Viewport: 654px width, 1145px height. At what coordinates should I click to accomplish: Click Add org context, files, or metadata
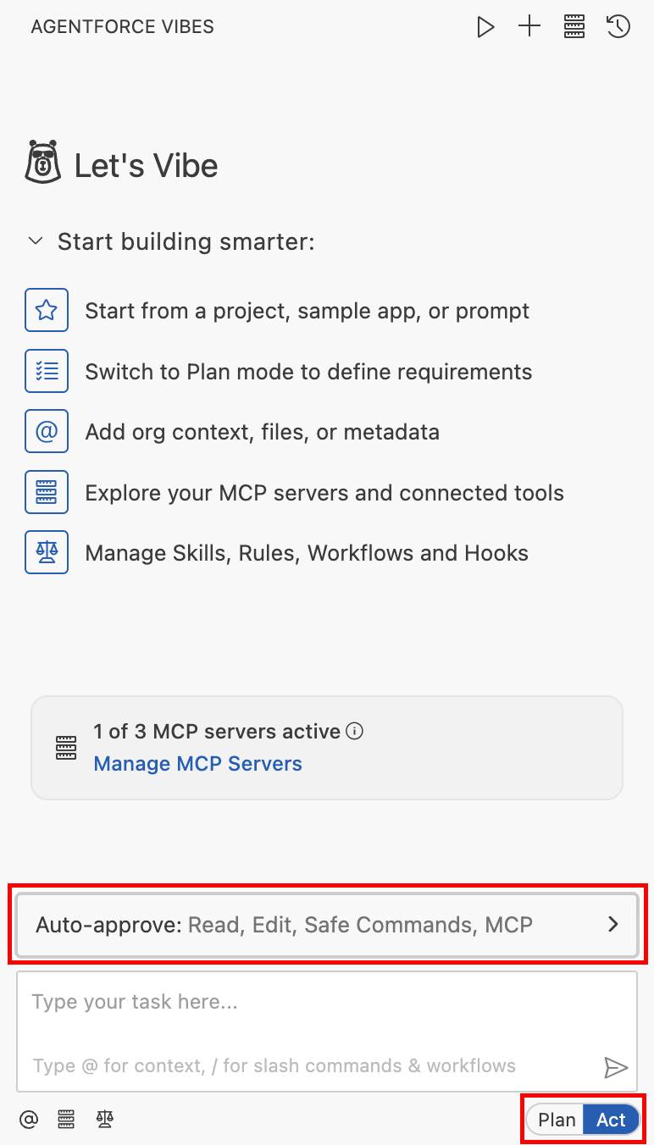point(262,432)
